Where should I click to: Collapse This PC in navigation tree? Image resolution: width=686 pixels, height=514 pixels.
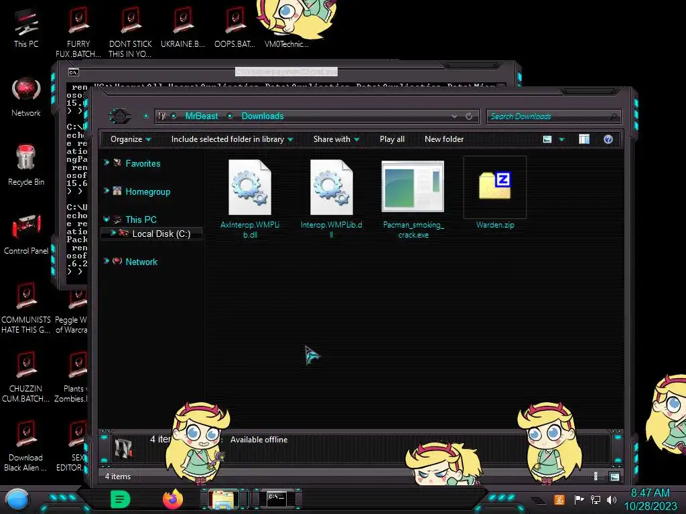107,219
